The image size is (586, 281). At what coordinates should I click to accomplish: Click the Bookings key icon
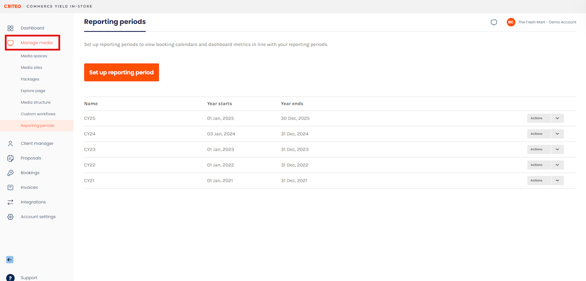[x=11, y=173]
